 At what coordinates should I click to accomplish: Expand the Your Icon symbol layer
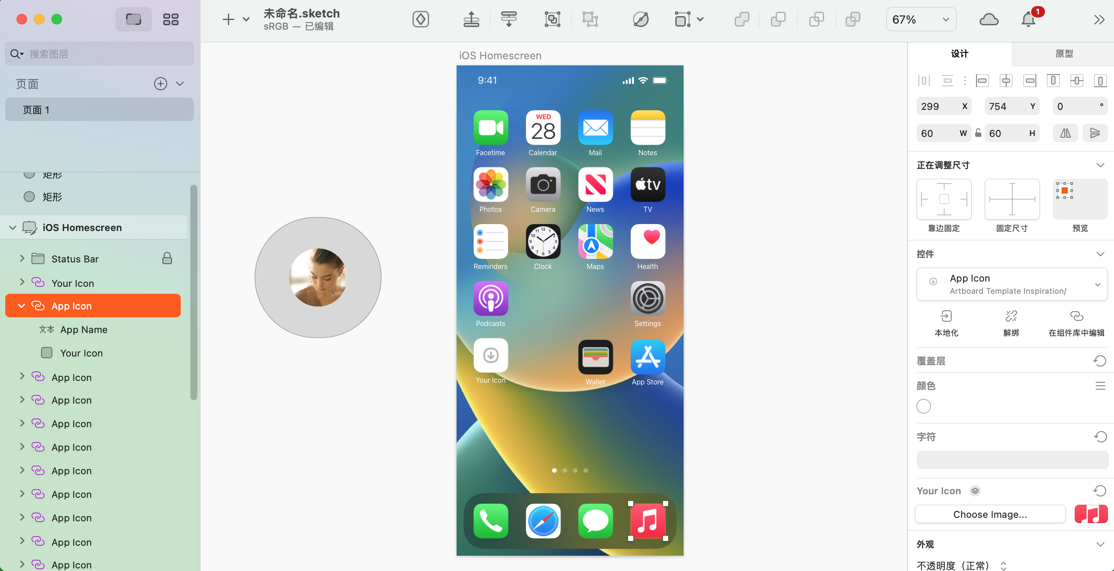click(x=22, y=282)
